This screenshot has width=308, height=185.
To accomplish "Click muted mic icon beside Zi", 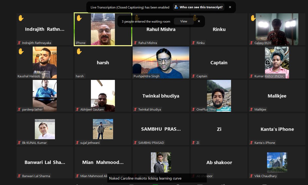I will coord(194,143).
